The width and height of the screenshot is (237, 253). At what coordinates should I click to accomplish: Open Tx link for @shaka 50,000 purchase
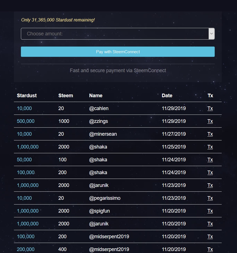[x=210, y=160]
